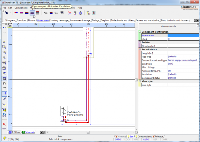Open the Help menu

point(80,8)
